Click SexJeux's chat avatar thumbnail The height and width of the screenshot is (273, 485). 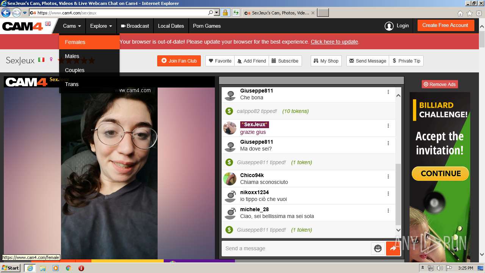tap(230, 128)
